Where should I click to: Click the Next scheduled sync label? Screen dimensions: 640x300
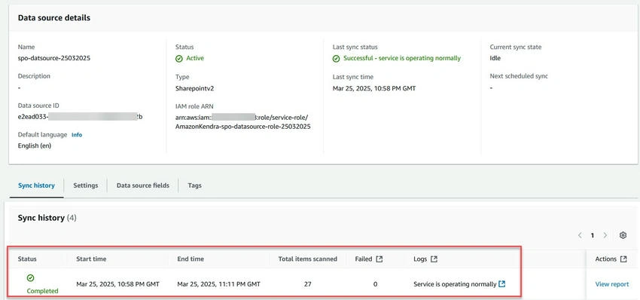[519, 76]
